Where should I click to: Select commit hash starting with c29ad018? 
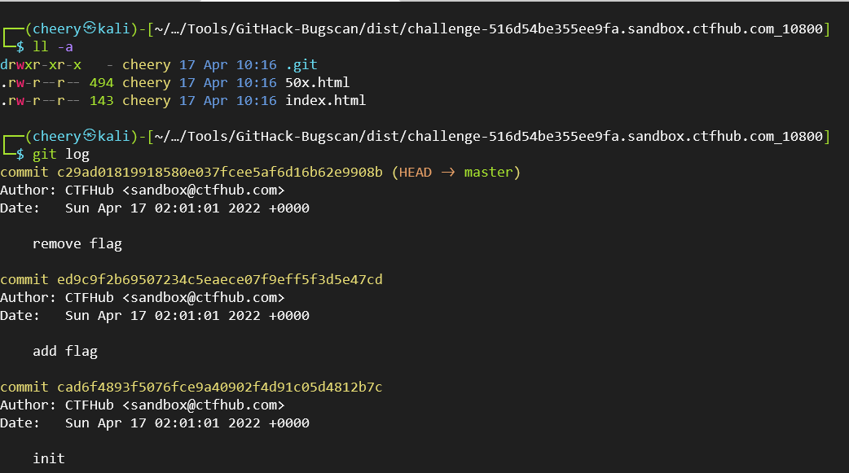click(x=219, y=173)
